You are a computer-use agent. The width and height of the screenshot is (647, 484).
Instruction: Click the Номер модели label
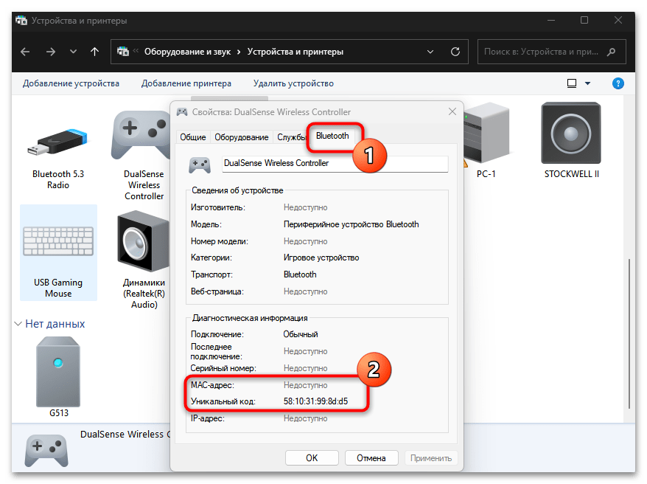[x=219, y=241]
